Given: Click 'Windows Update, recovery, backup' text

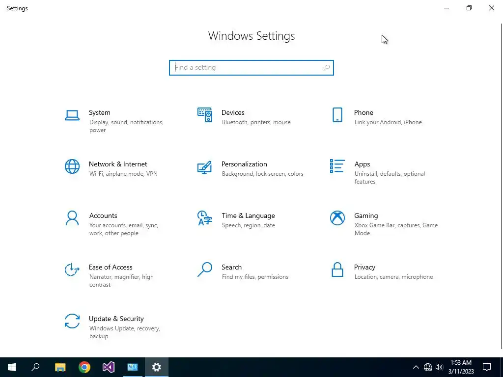Looking at the screenshot, I should (124, 332).
